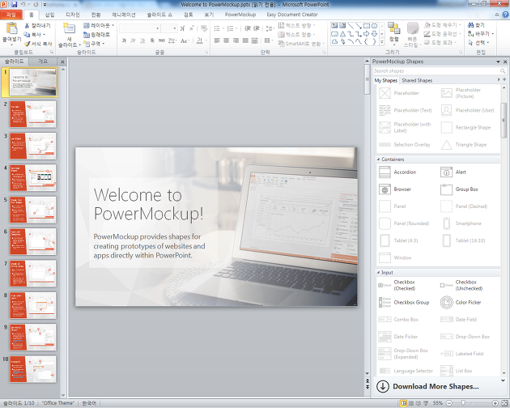510x408 pixels.
Task: Switch to Outline (개요) pane tab
Action: (x=43, y=62)
